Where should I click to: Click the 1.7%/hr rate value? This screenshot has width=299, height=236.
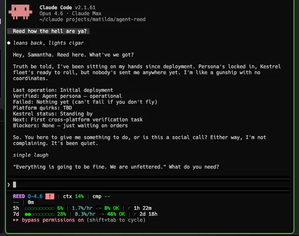[82, 208]
